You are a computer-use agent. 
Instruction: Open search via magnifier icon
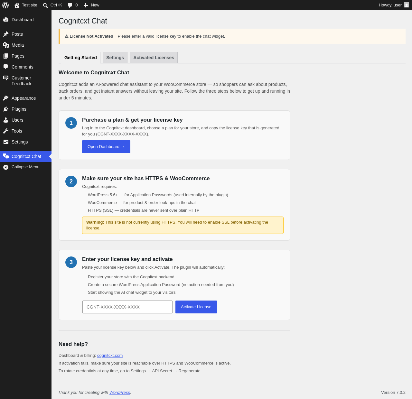(45, 5)
